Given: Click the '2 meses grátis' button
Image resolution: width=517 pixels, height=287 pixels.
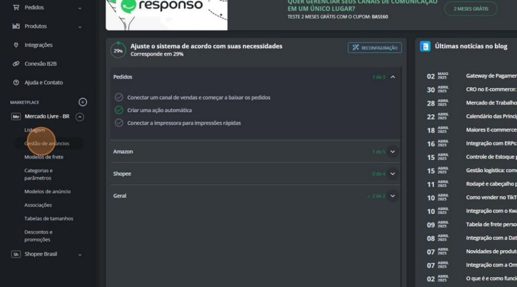Looking at the screenshot, I should pos(471,9).
